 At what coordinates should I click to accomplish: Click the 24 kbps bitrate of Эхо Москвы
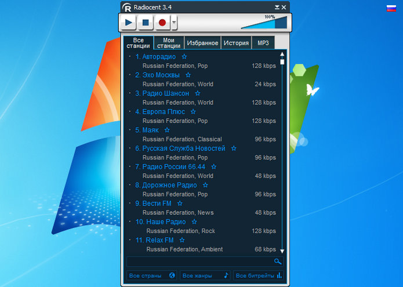click(x=265, y=84)
